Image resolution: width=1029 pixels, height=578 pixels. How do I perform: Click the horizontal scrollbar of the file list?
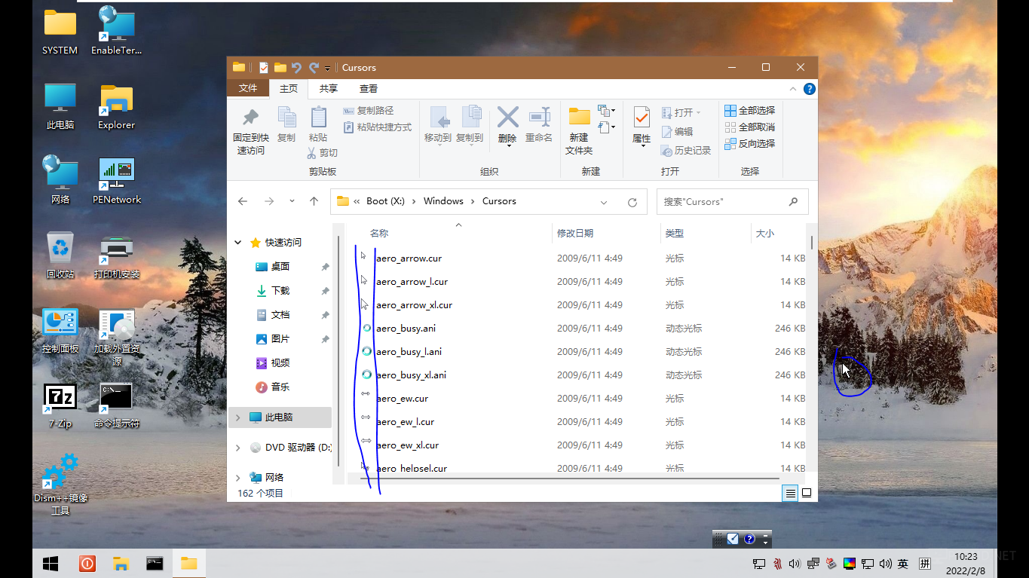pyautogui.click(x=569, y=478)
